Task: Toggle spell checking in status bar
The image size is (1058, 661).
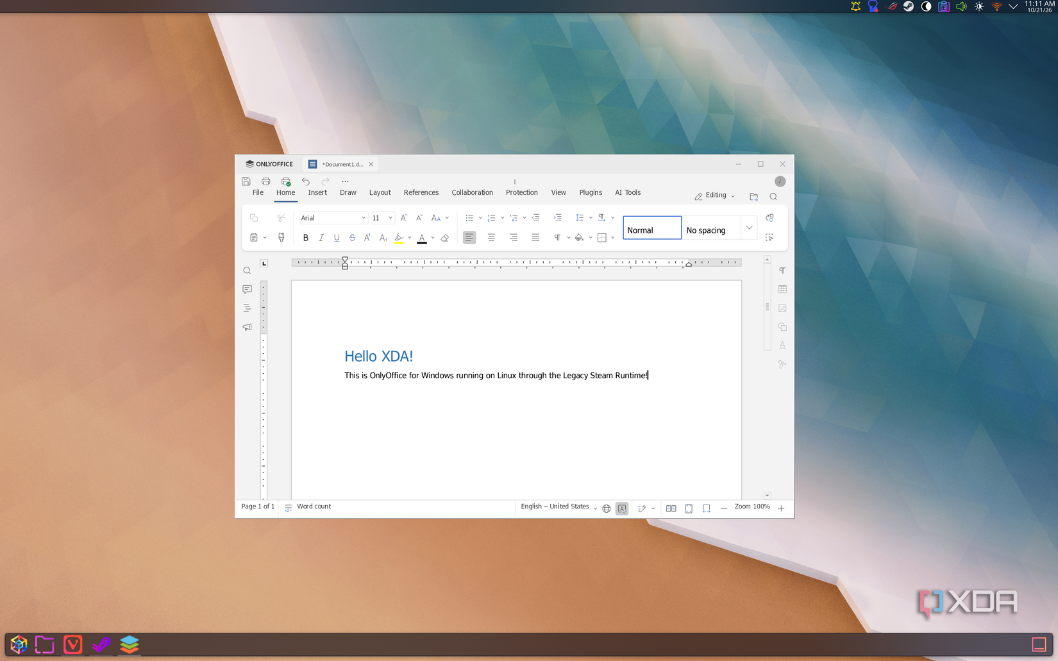Action: click(622, 508)
